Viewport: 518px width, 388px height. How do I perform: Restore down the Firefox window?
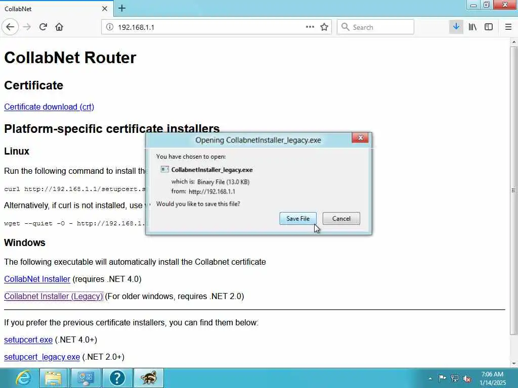click(486, 5)
